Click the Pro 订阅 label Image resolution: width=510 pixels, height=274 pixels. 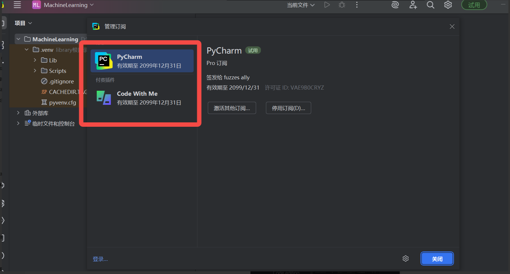217,63
